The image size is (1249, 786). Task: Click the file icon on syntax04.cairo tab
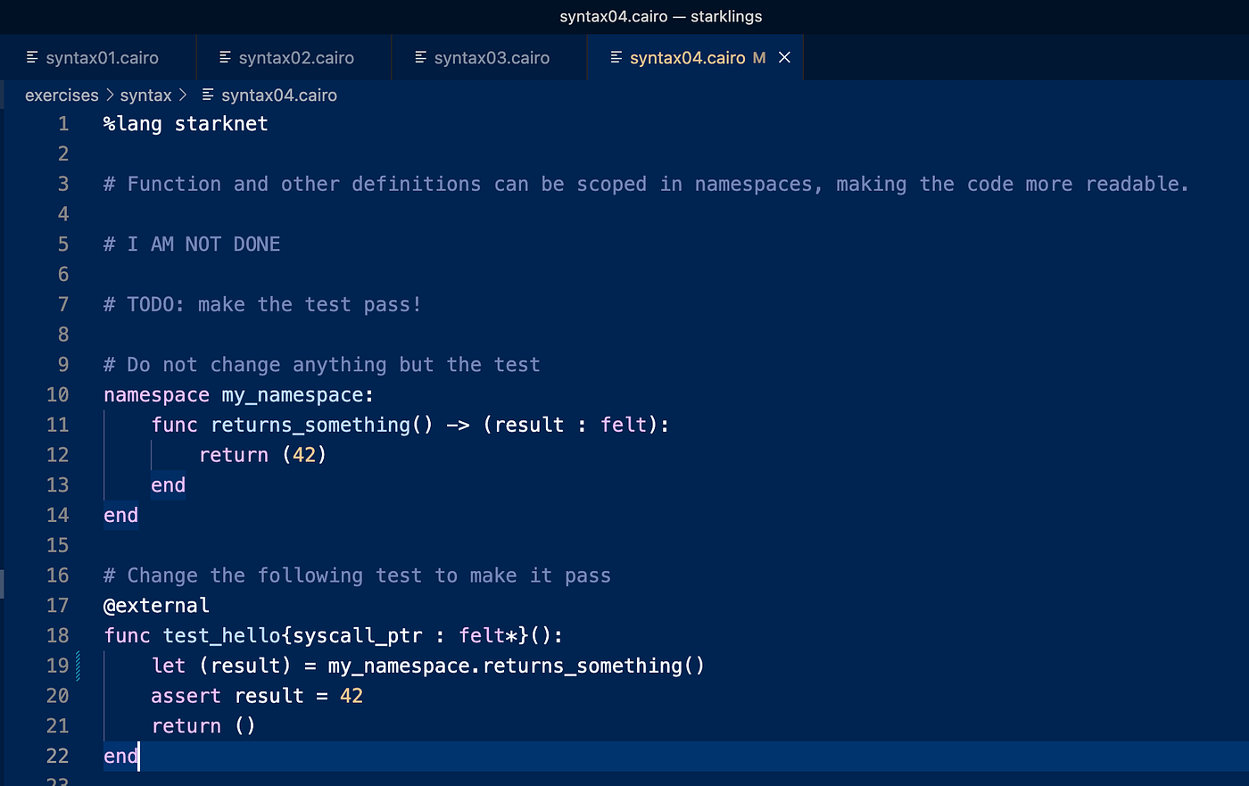point(616,57)
